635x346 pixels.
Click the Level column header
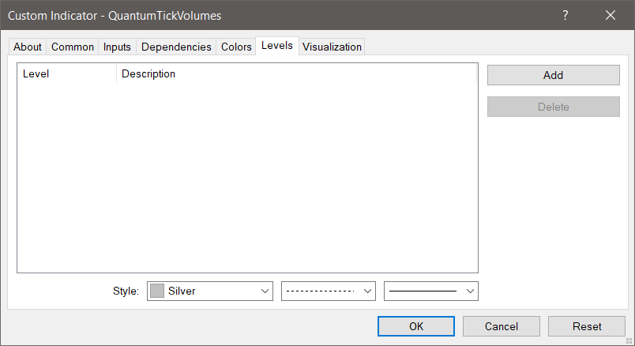(x=66, y=74)
